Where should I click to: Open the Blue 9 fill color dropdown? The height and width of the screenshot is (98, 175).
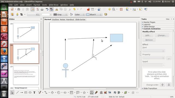94,14
